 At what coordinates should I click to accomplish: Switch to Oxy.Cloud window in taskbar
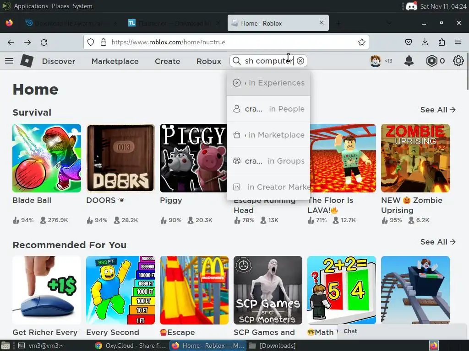(131, 346)
